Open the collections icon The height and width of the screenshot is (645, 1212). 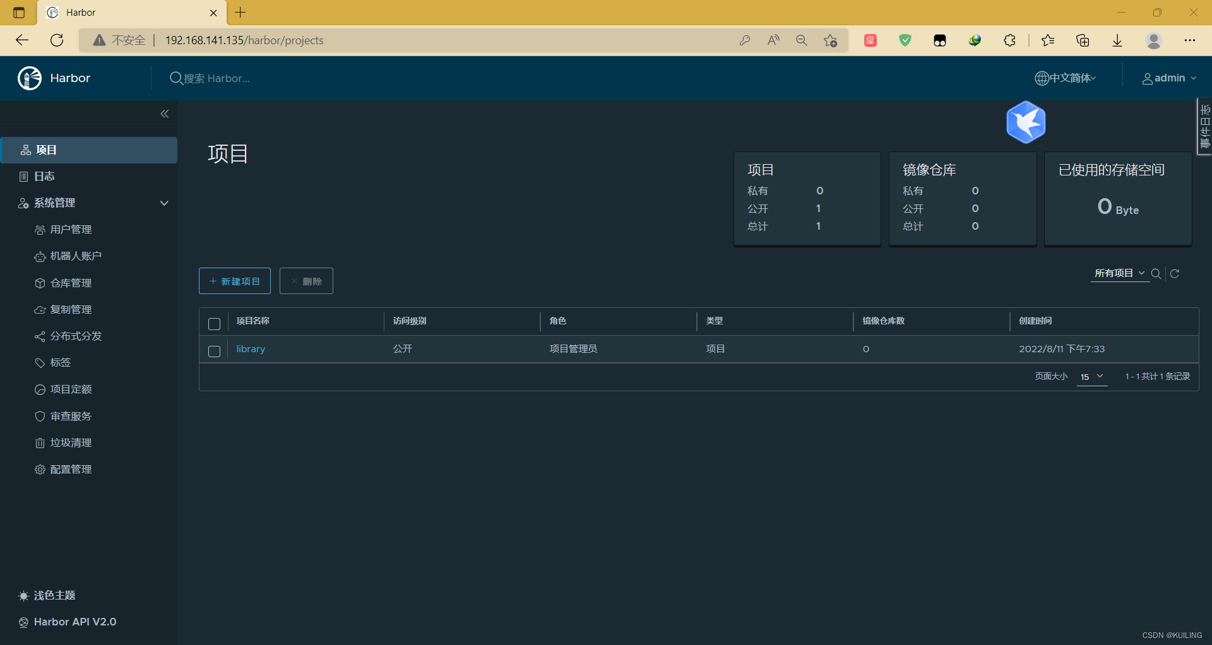click(x=1083, y=40)
